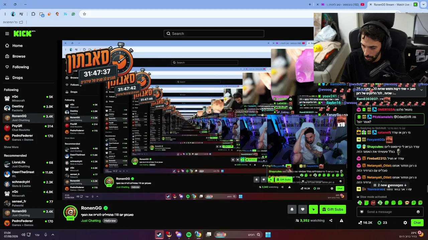The width and height of the screenshot is (428, 240).
Task: Click the Hebrew language tag
Action: tap(110, 221)
